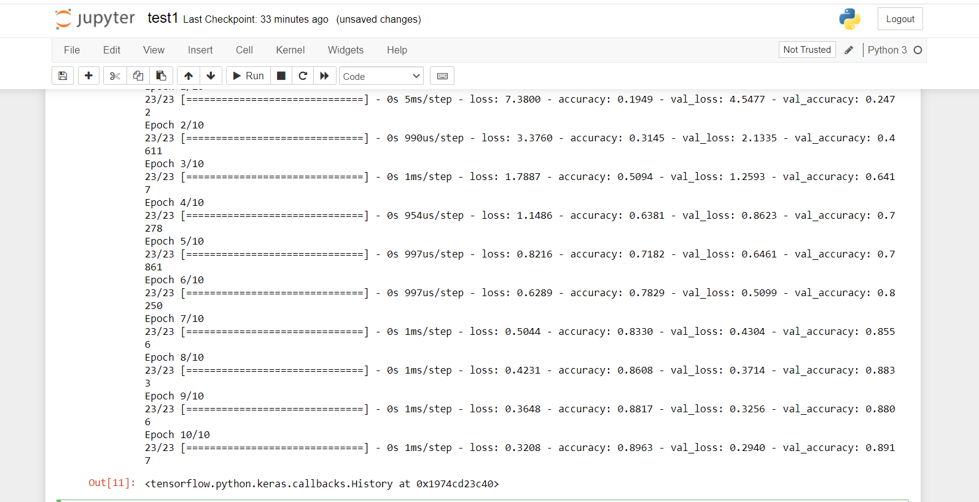Click the 954us/step timing text
Viewport: 979px width, 502px height.
[434, 216]
